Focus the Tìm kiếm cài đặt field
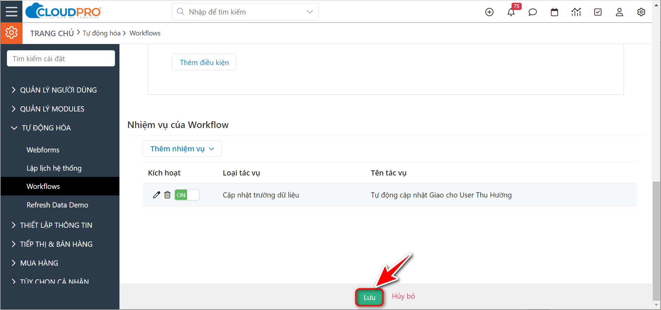The image size is (661, 310). click(61, 58)
